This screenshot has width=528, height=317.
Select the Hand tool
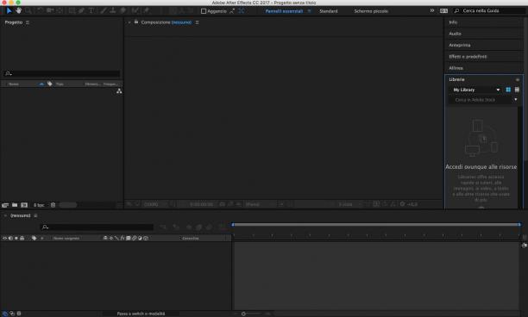tap(19, 10)
